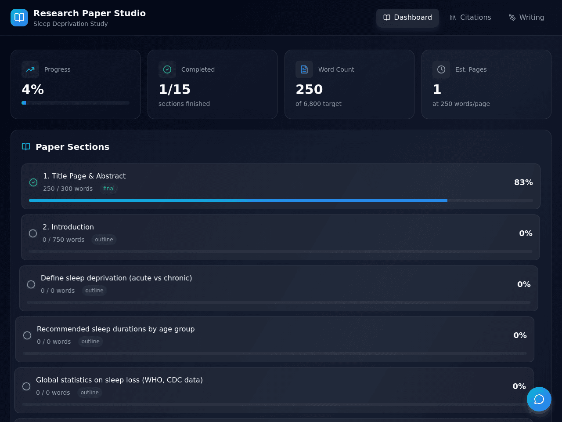Image resolution: width=562 pixels, height=422 pixels.
Task: Click the 'Research Paper Studio' title
Action: point(90,13)
